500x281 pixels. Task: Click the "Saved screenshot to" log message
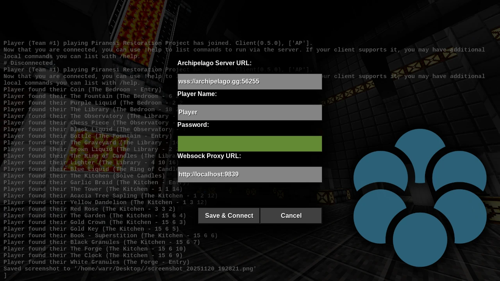coord(130,269)
